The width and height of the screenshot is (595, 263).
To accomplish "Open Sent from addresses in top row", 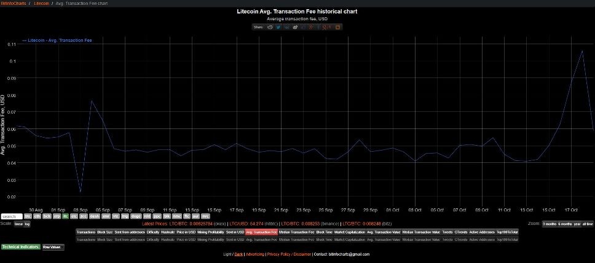I will [130, 232].
